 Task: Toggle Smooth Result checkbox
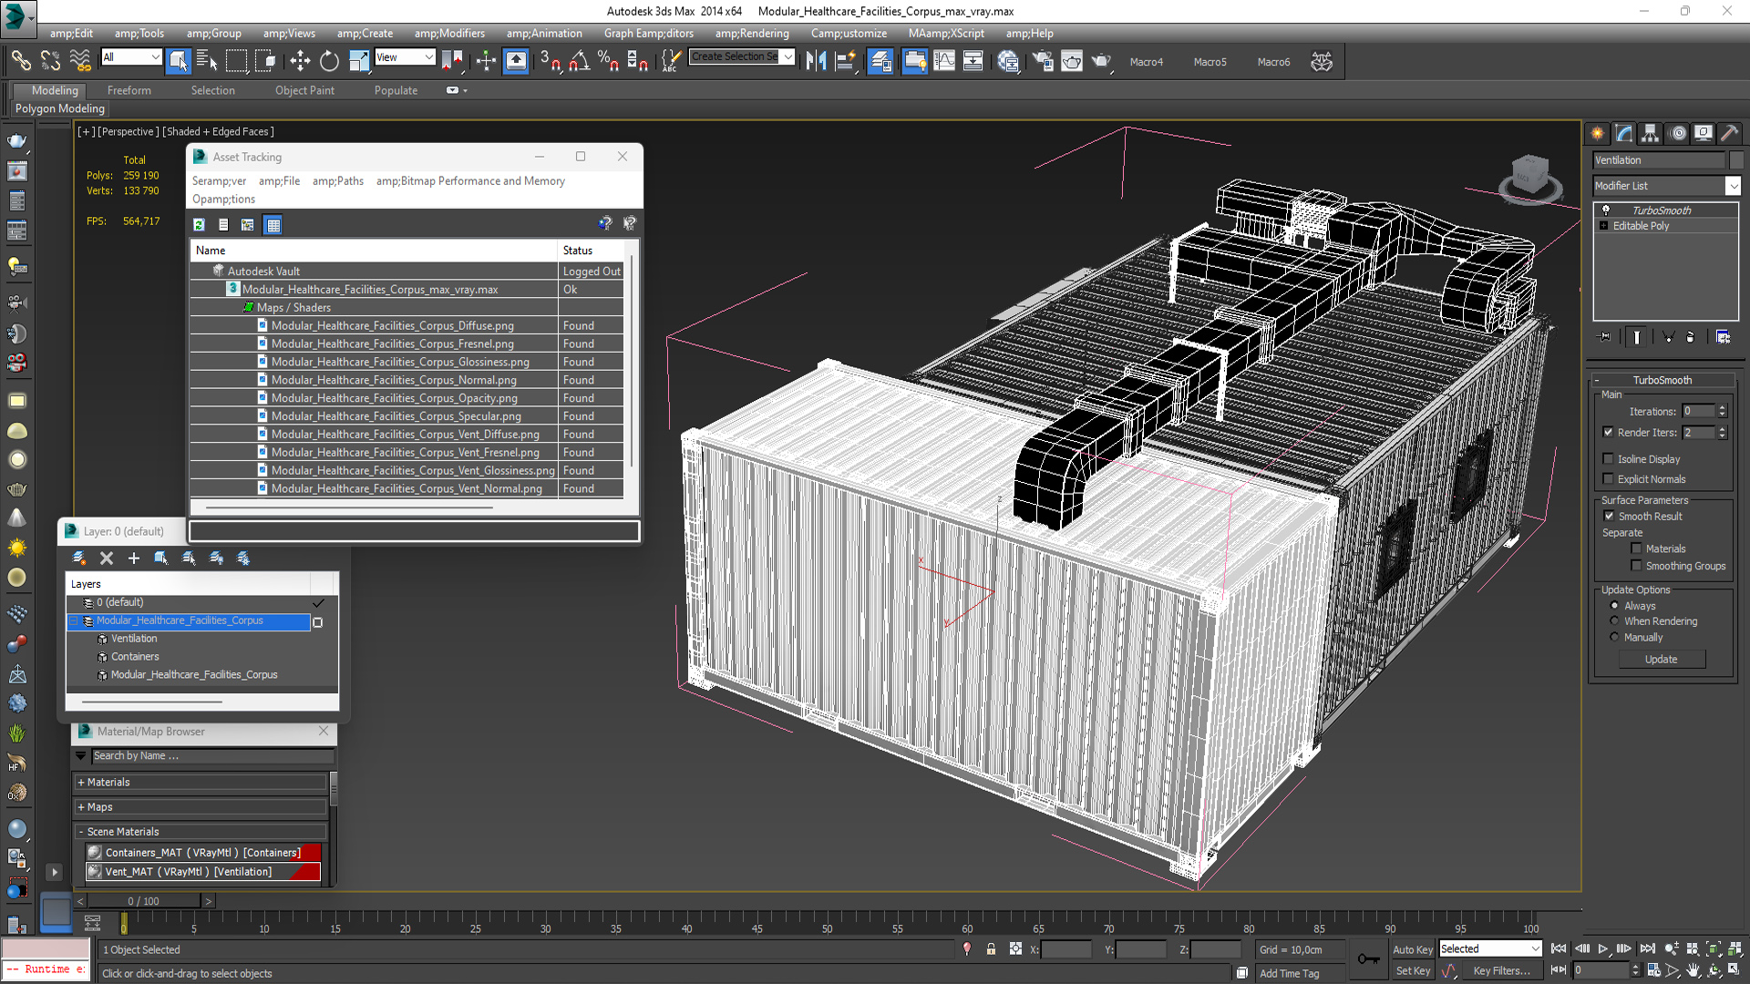[x=1609, y=517]
